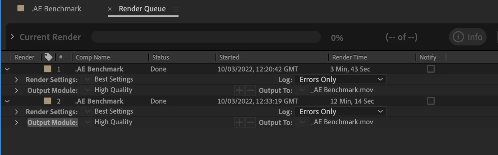The image size is (498, 155).
Task: Collapse render item 1 row
Action: click(7, 69)
